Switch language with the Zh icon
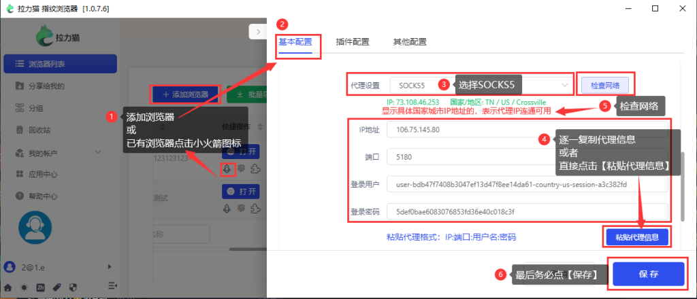Screen dimensions: 697x299 coord(40,287)
